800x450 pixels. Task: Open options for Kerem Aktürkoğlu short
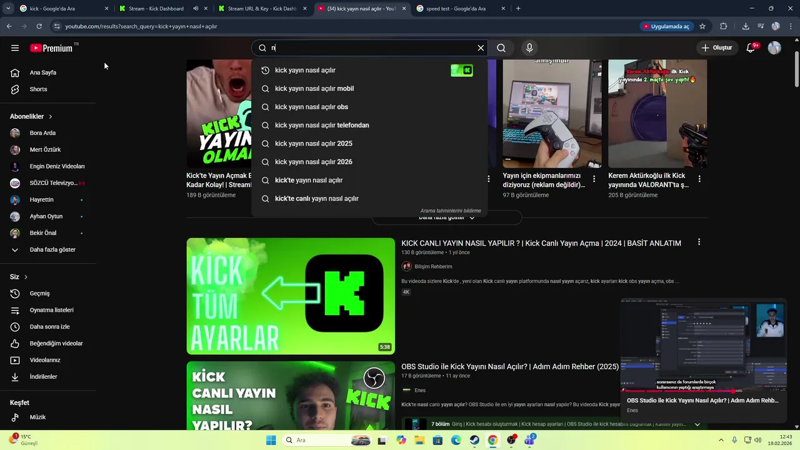click(699, 179)
